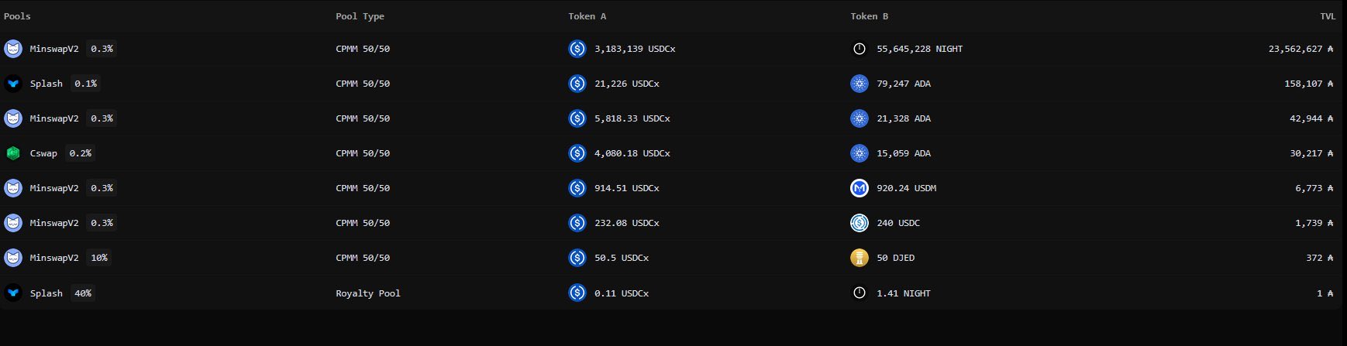This screenshot has height=346, width=1347.
Task: Select the 21,226 USDCx amount
Action: [x=627, y=84]
